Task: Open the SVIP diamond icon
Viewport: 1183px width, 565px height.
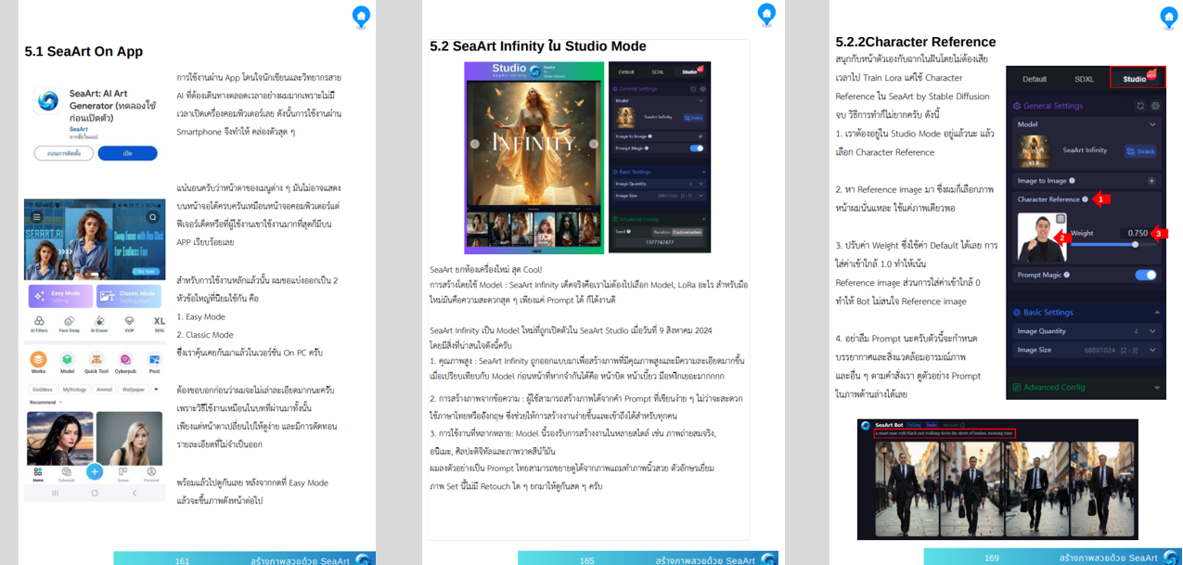Action: pos(129,324)
